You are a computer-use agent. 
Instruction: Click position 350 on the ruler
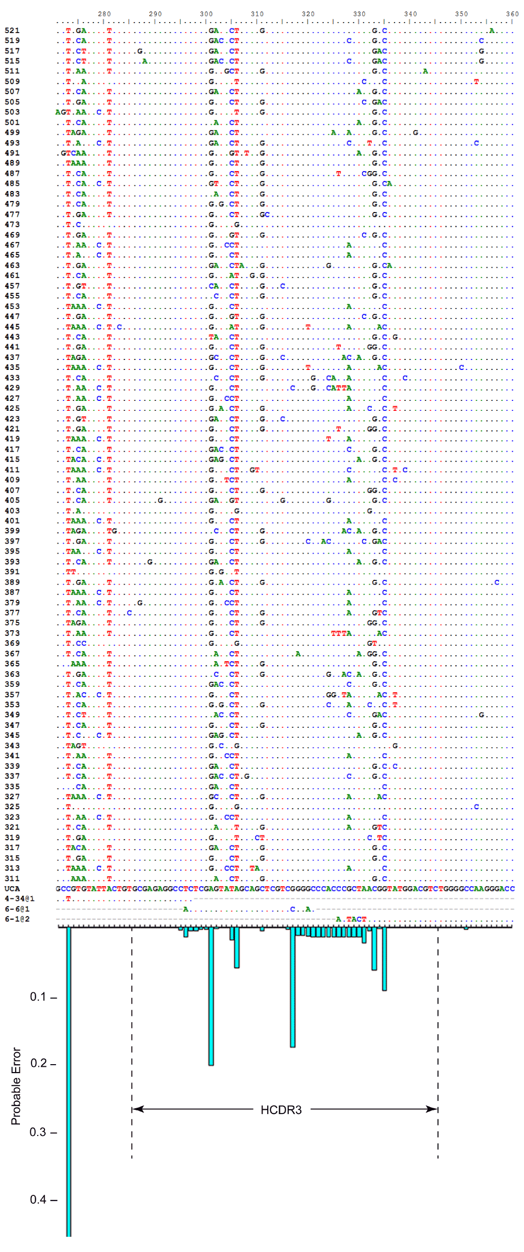(x=462, y=14)
